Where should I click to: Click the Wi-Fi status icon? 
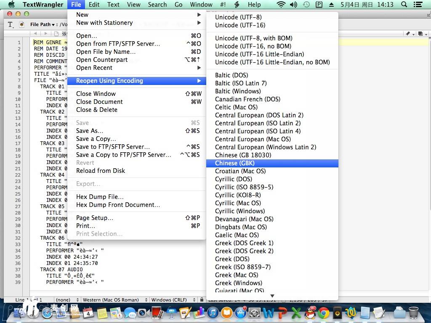click(x=281, y=5)
